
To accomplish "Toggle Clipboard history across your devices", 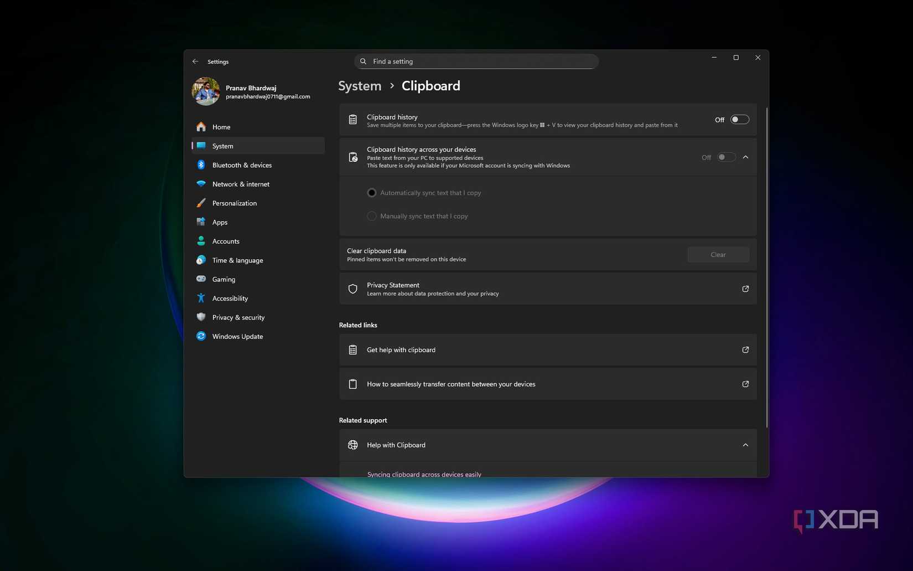I will (x=726, y=157).
